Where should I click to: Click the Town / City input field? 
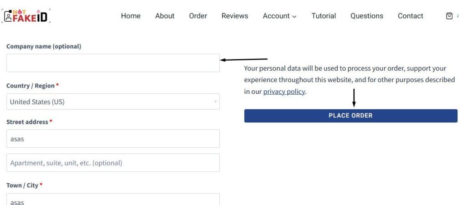point(113,200)
